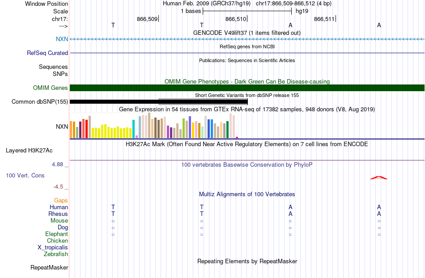
Task: Click the black NXN label beside the GTEx chart
Action: pos(62,126)
